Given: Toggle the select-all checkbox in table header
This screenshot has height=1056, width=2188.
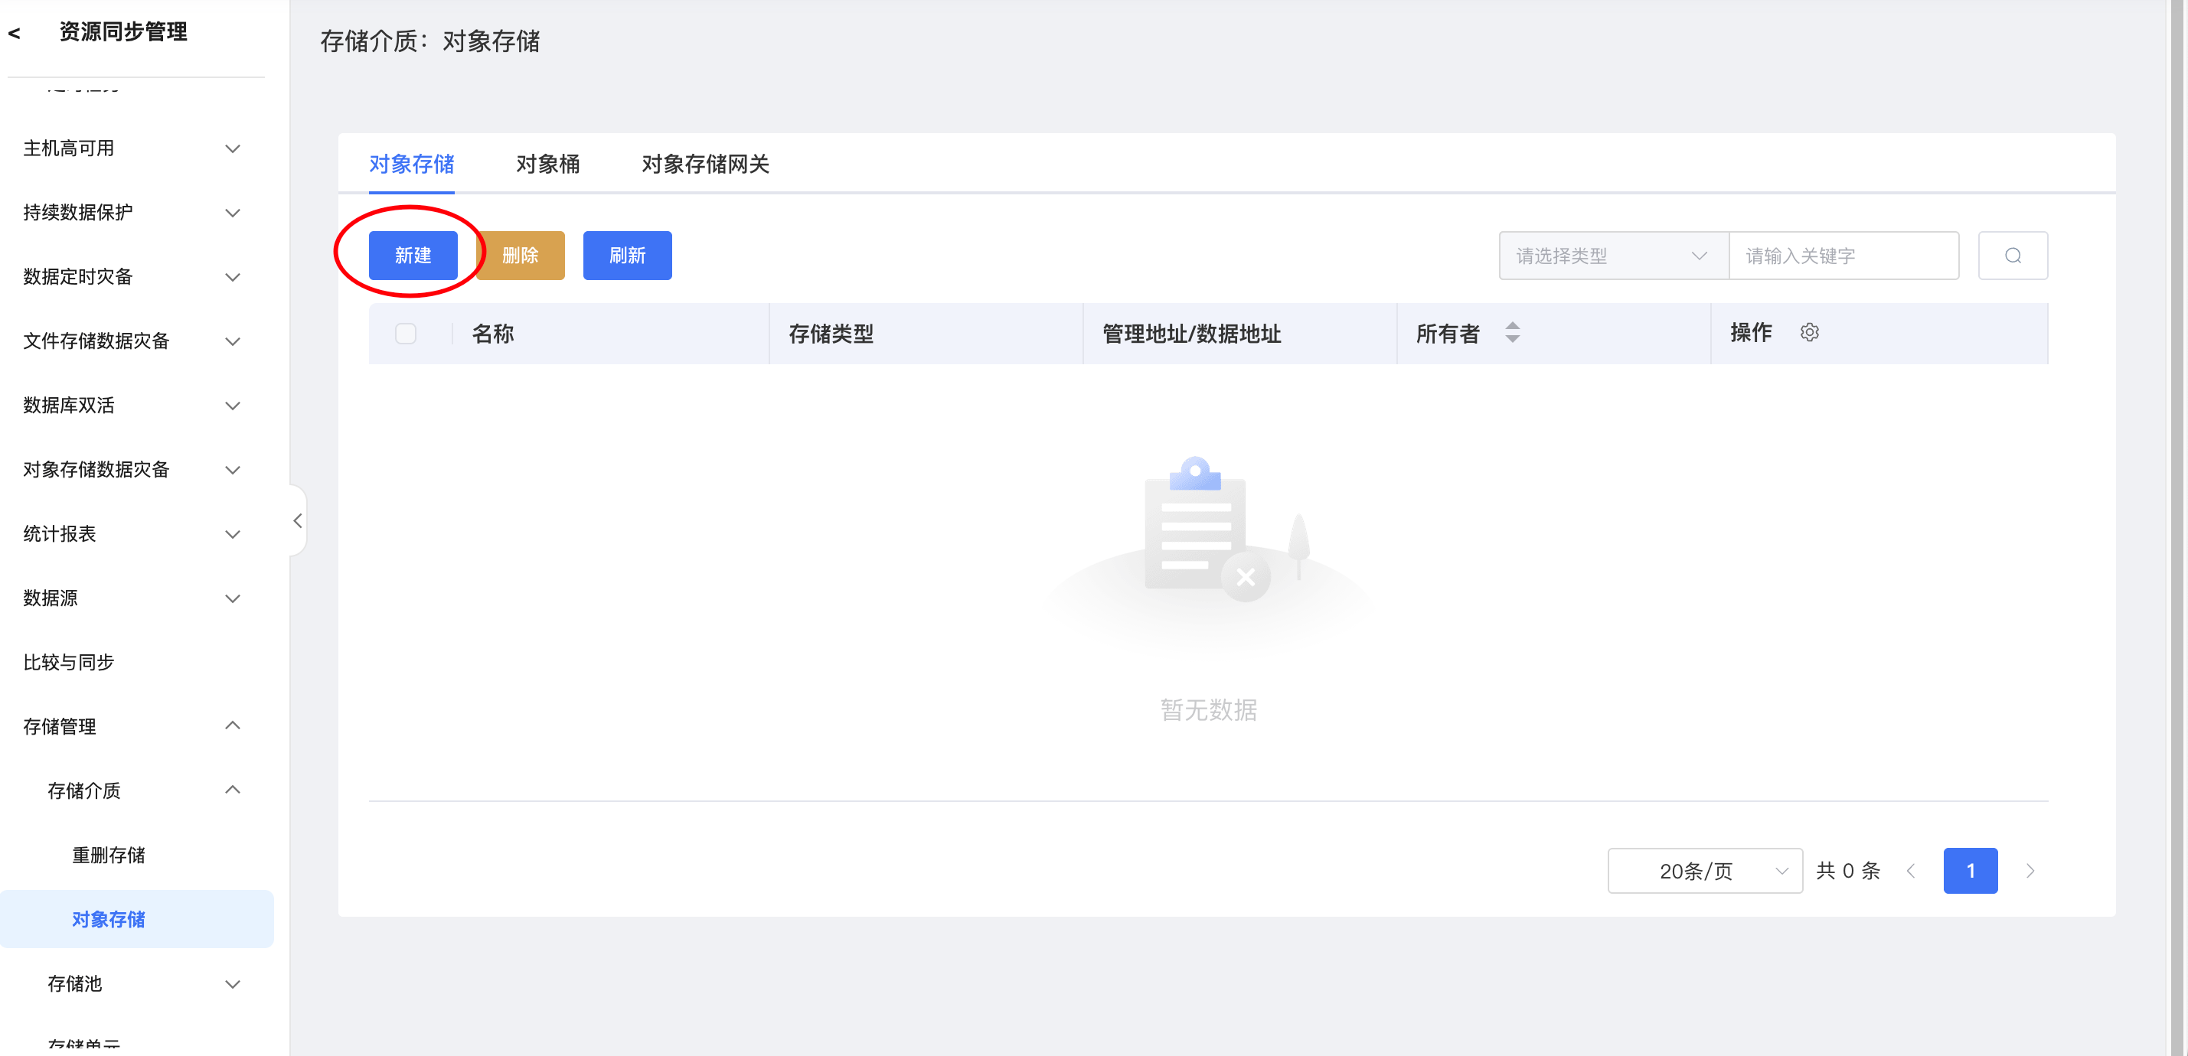Looking at the screenshot, I should click(405, 334).
